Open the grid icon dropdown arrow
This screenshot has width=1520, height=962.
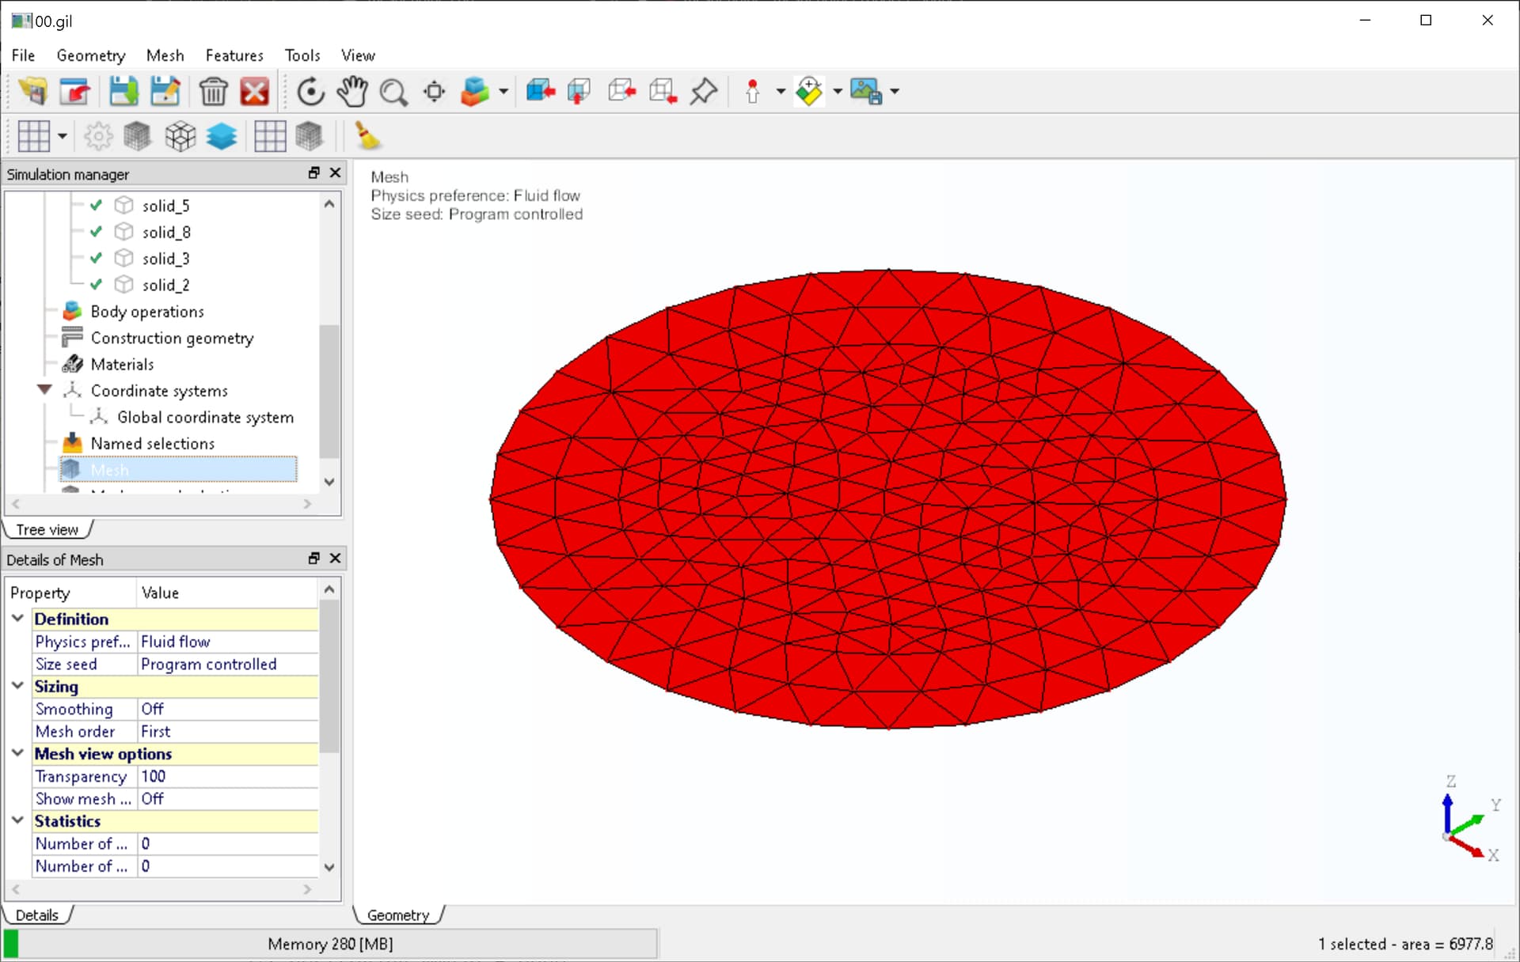(x=62, y=136)
